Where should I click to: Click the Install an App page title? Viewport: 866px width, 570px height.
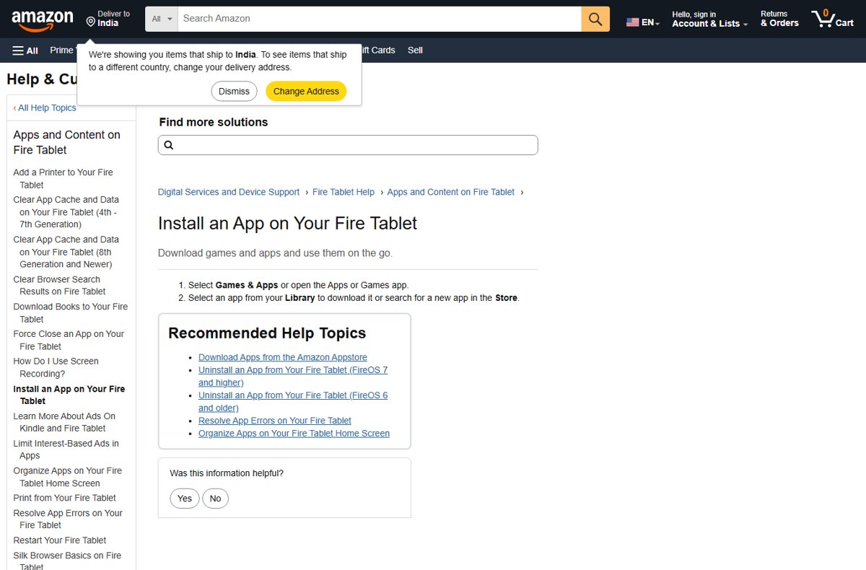(287, 224)
